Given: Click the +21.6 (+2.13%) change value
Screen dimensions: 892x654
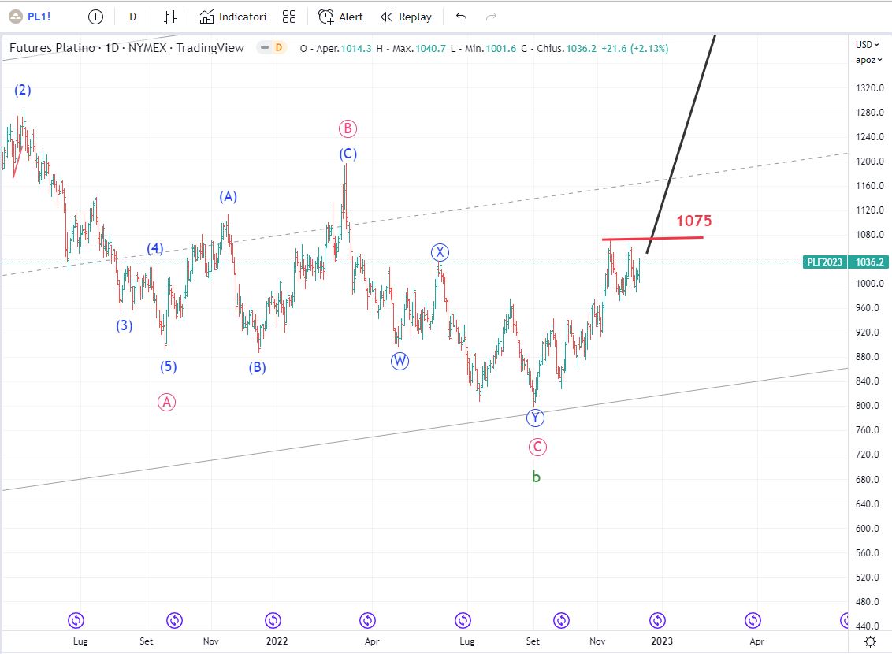Looking at the screenshot, I should tap(635, 48).
